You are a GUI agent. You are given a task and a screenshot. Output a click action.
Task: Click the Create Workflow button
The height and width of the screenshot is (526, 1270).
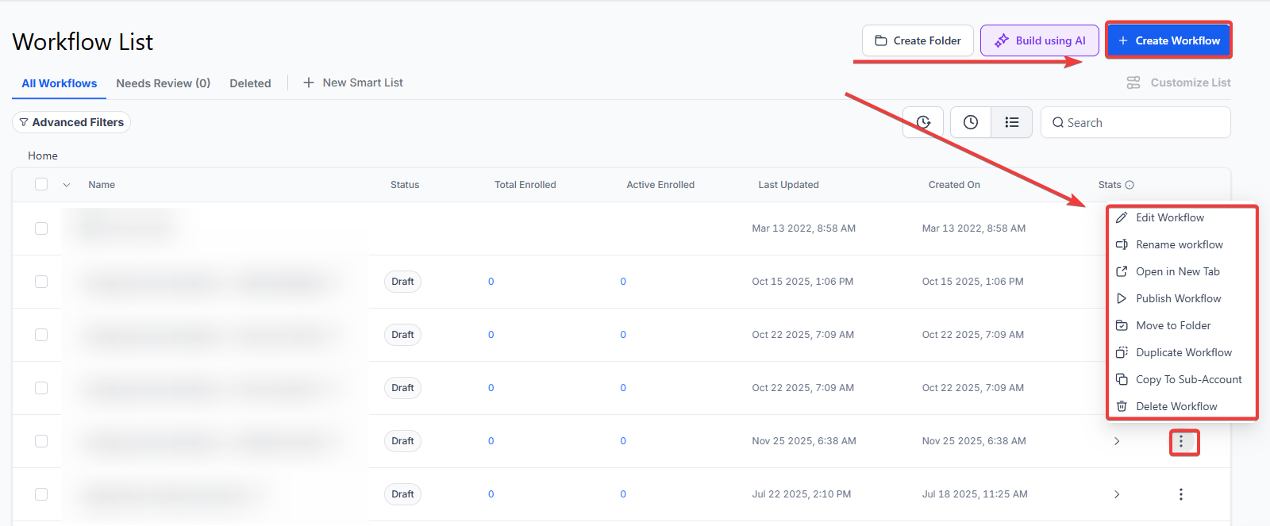click(x=1168, y=40)
